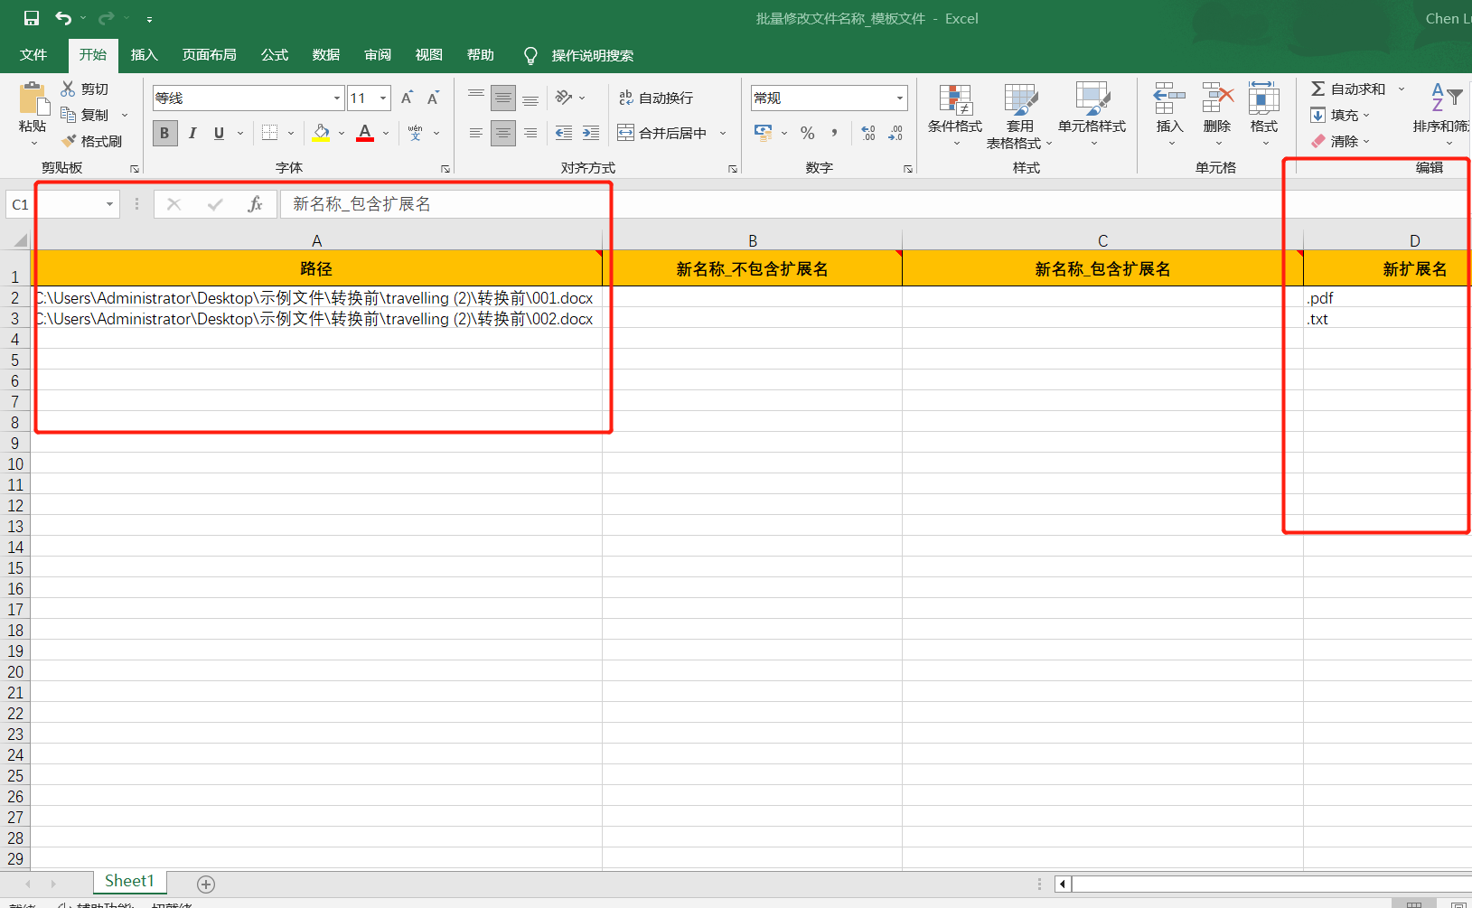This screenshot has height=908, width=1472.
Task: Select the Format Painter tool
Action: 93,140
